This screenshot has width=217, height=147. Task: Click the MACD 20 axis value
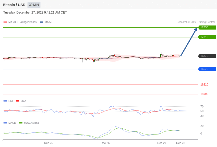click(202, 126)
